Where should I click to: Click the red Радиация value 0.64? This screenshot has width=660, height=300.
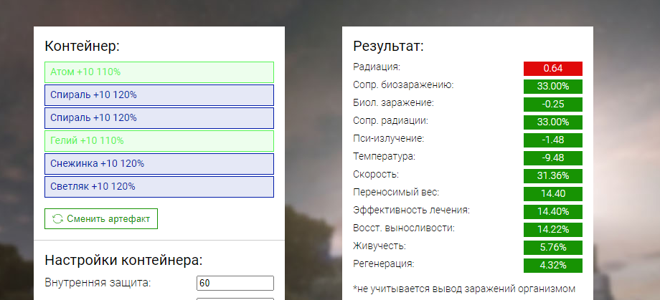552,69
